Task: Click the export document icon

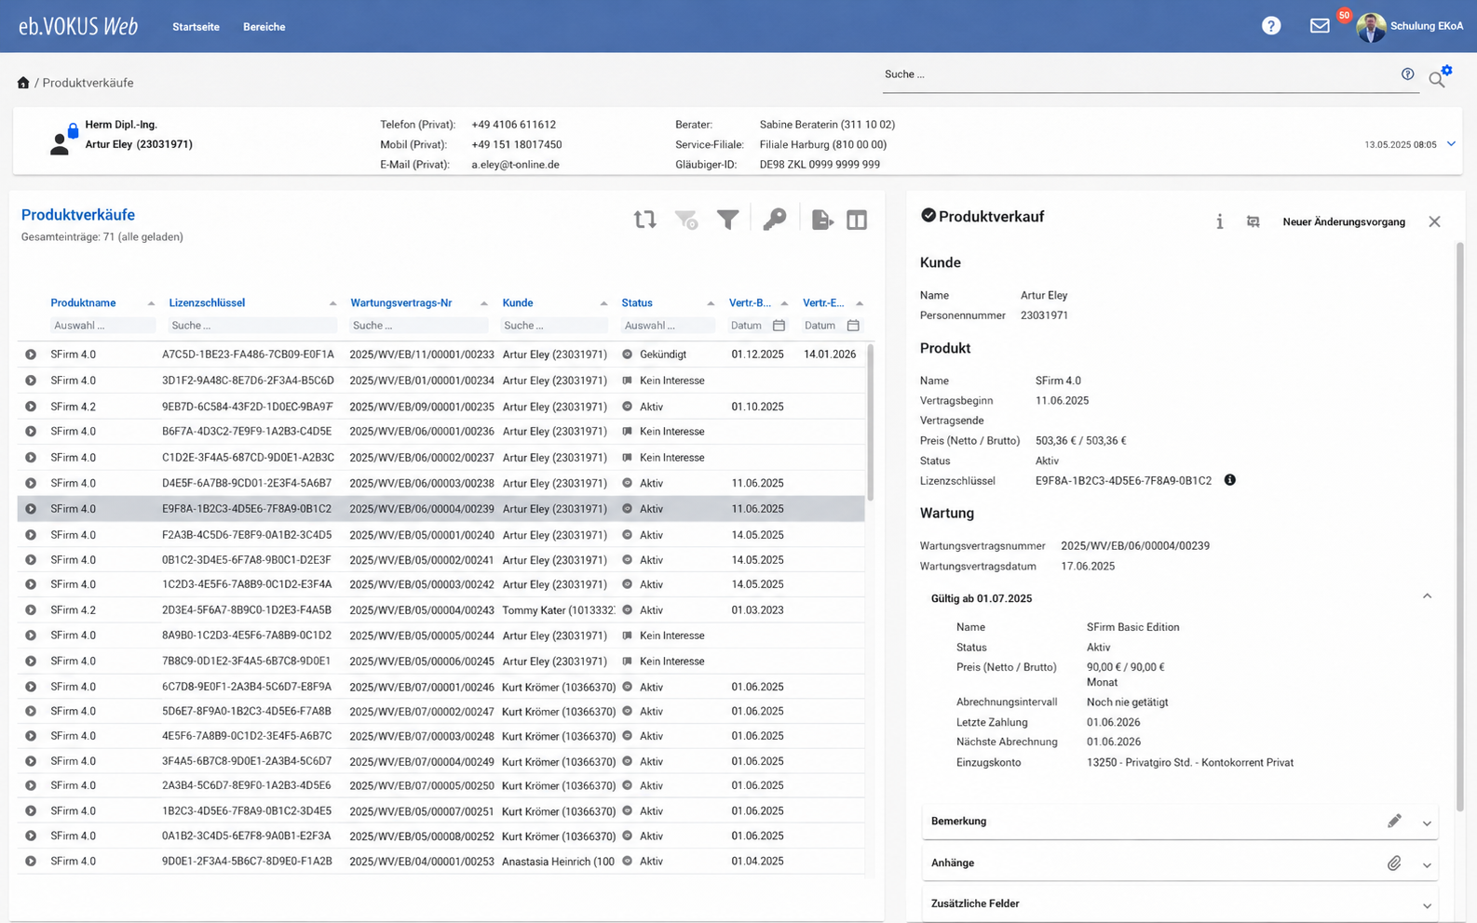Action: coord(821,220)
